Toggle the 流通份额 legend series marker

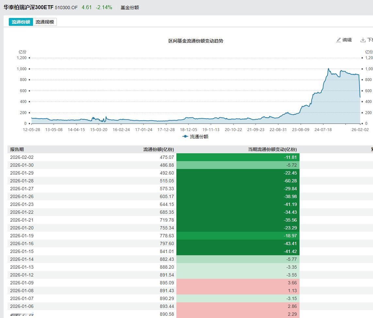(186, 137)
